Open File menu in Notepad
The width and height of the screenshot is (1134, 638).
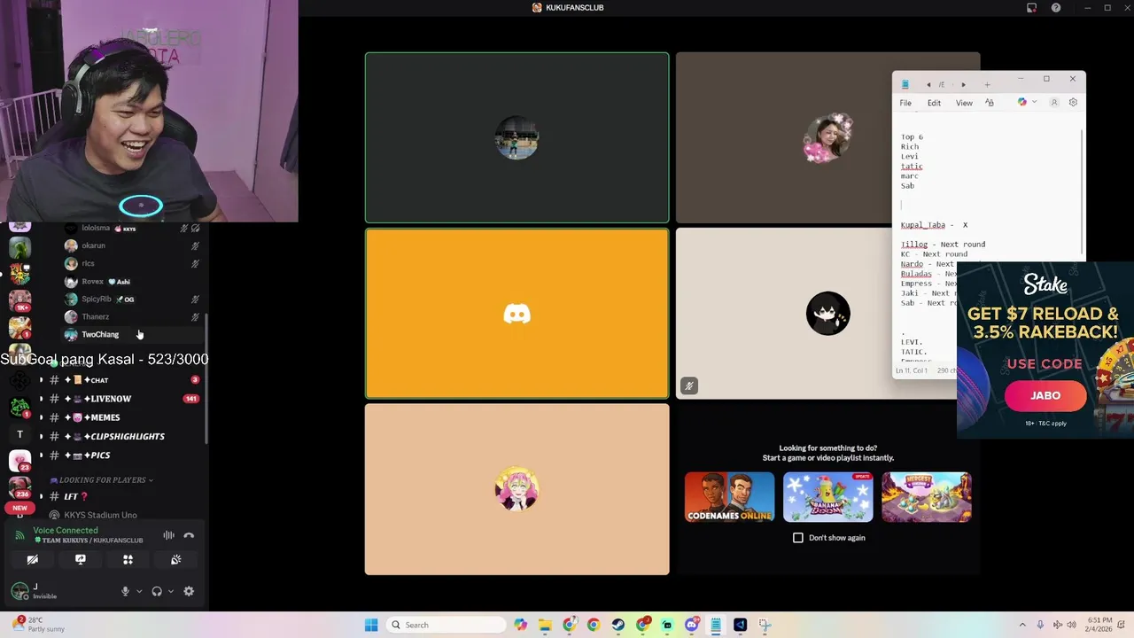pyautogui.click(x=905, y=103)
